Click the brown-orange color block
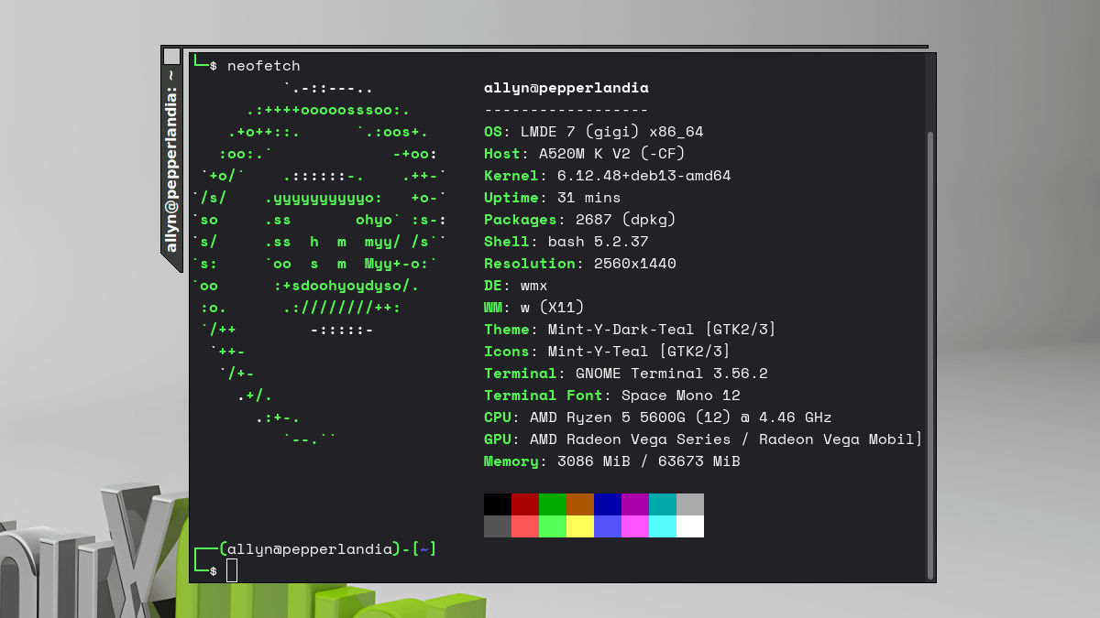The image size is (1100, 618). pyautogui.click(x=580, y=504)
